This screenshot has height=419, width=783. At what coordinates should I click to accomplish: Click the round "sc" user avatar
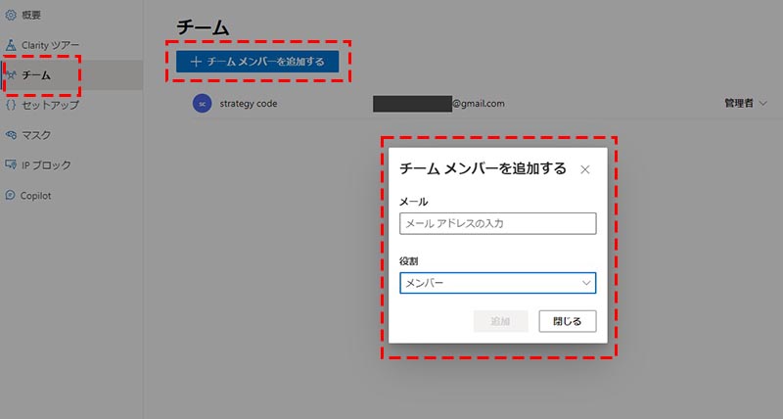202,104
